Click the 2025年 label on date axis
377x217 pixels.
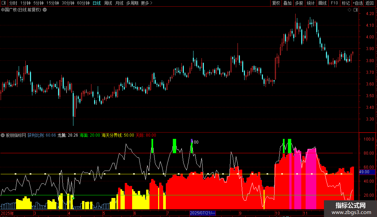click(x=7, y=213)
